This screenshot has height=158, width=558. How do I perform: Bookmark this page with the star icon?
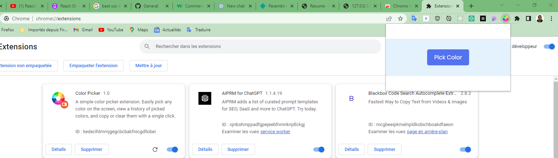click(x=400, y=18)
